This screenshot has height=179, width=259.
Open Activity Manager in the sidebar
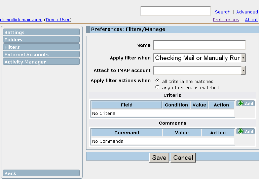41,62
